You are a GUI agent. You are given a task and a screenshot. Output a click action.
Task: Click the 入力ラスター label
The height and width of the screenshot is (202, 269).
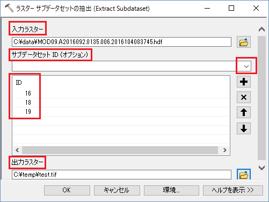coord(27,29)
